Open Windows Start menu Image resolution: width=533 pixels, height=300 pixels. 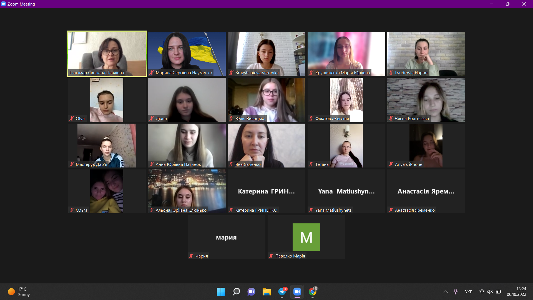pos(221,292)
